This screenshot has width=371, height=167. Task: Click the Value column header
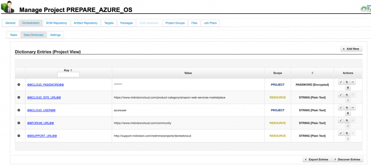[188, 73]
